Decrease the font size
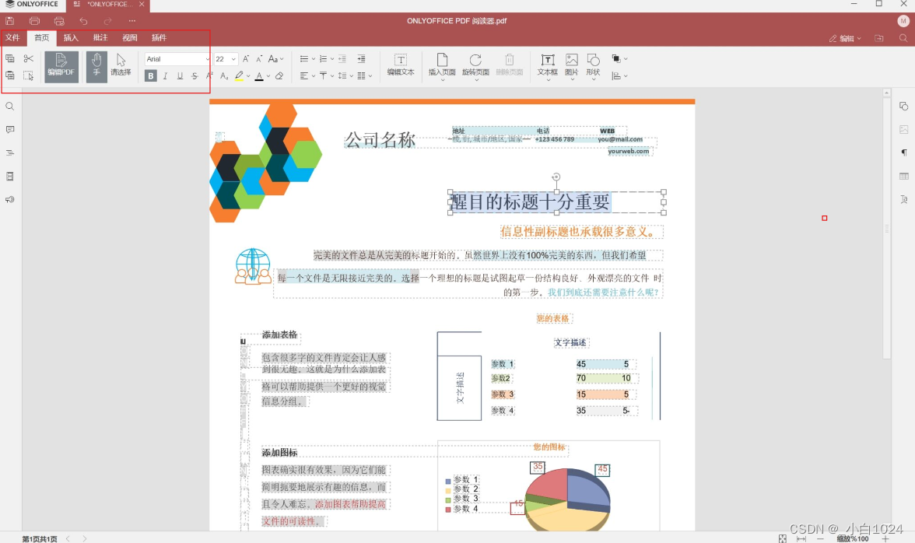 tap(259, 59)
